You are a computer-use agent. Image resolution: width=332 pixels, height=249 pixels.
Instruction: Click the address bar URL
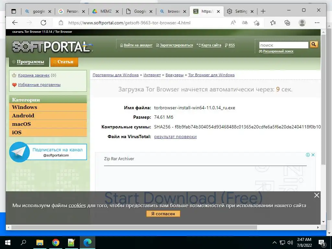[129, 23]
